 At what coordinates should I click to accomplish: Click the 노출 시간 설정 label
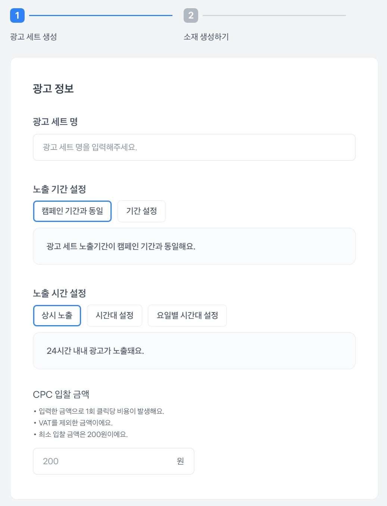pos(59,293)
